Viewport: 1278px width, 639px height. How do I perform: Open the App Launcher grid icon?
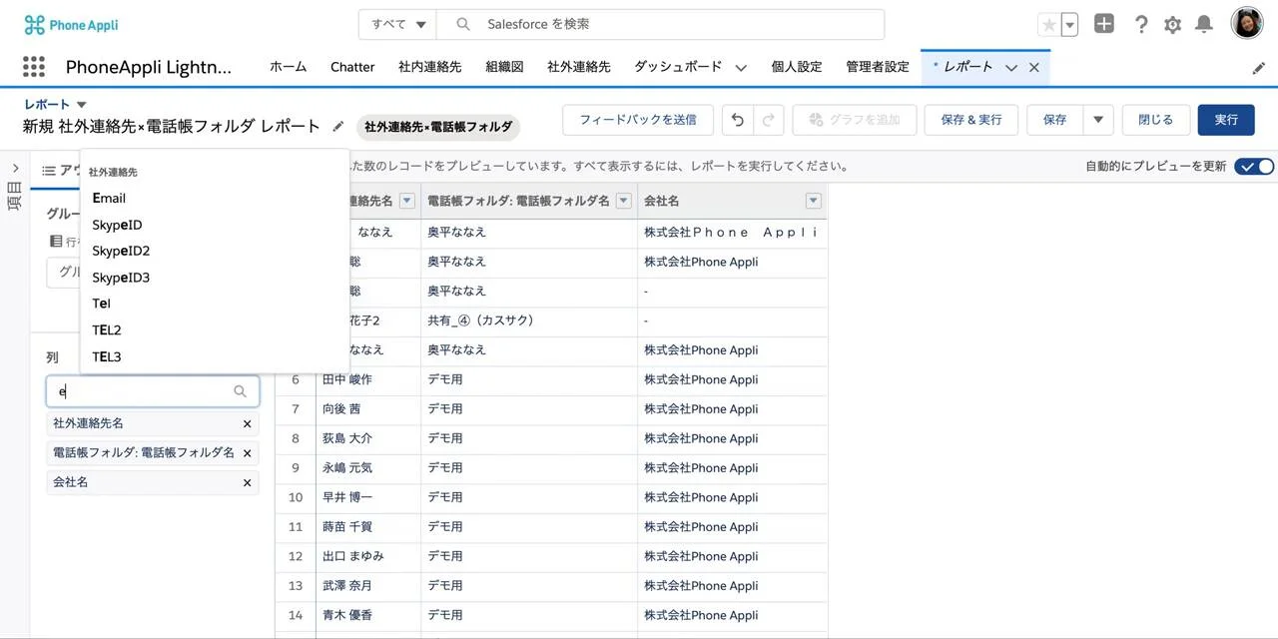pos(34,67)
